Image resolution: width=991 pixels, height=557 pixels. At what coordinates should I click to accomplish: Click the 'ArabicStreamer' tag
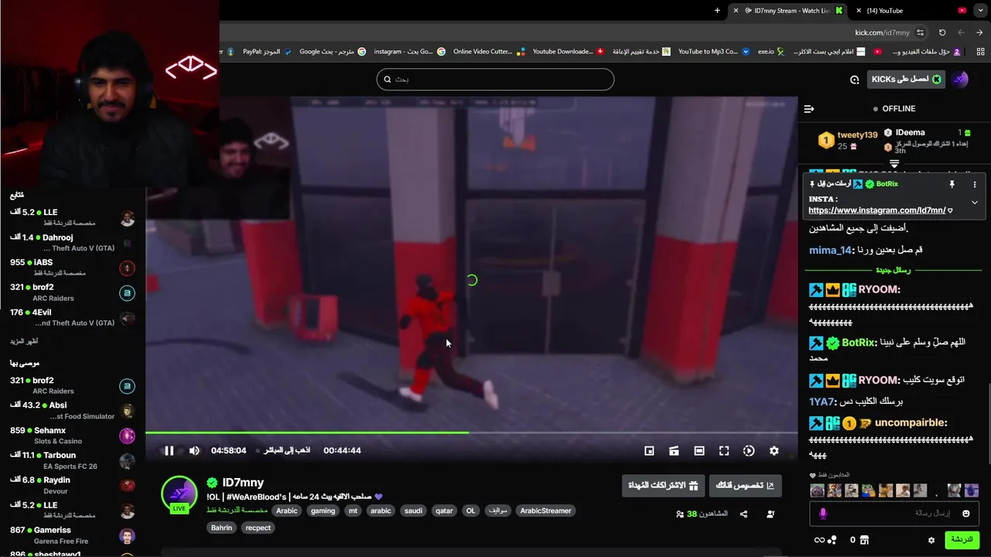(x=546, y=511)
